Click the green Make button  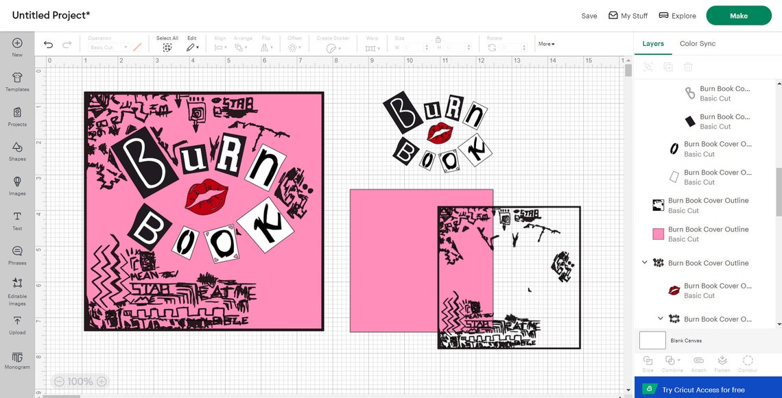point(739,15)
